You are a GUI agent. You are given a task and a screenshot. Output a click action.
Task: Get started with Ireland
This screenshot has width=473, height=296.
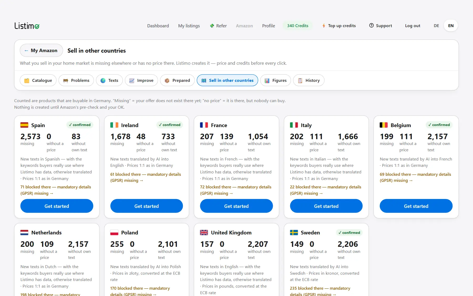147,206
